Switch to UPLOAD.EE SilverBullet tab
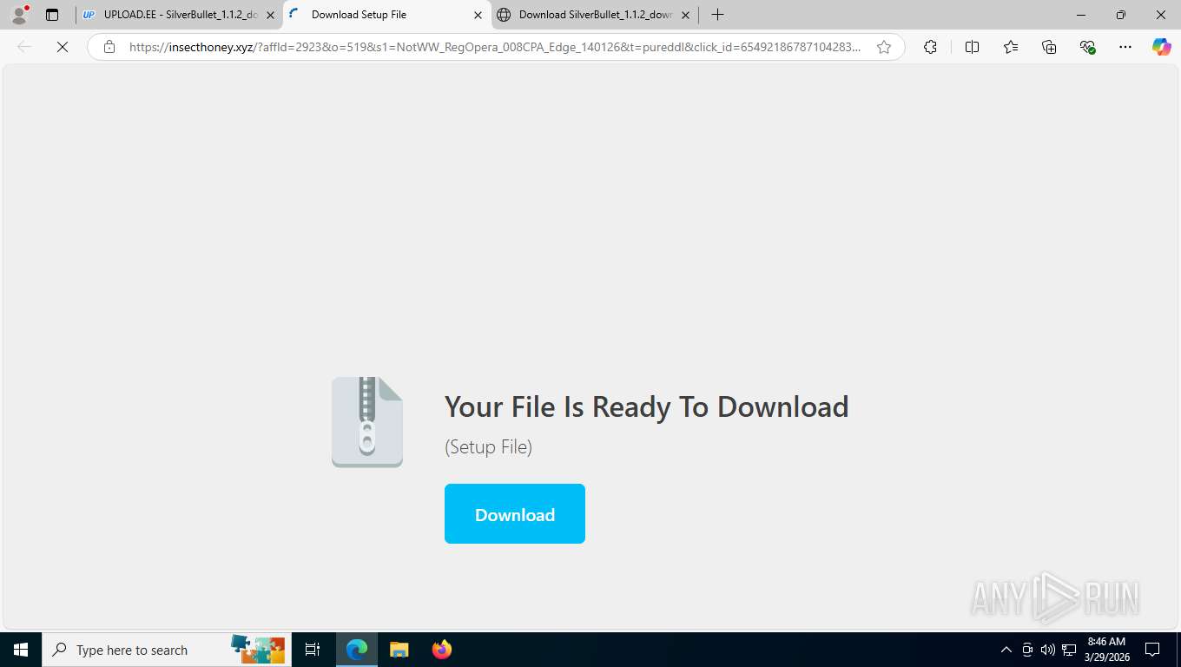This screenshot has width=1181, height=667. click(181, 15)
